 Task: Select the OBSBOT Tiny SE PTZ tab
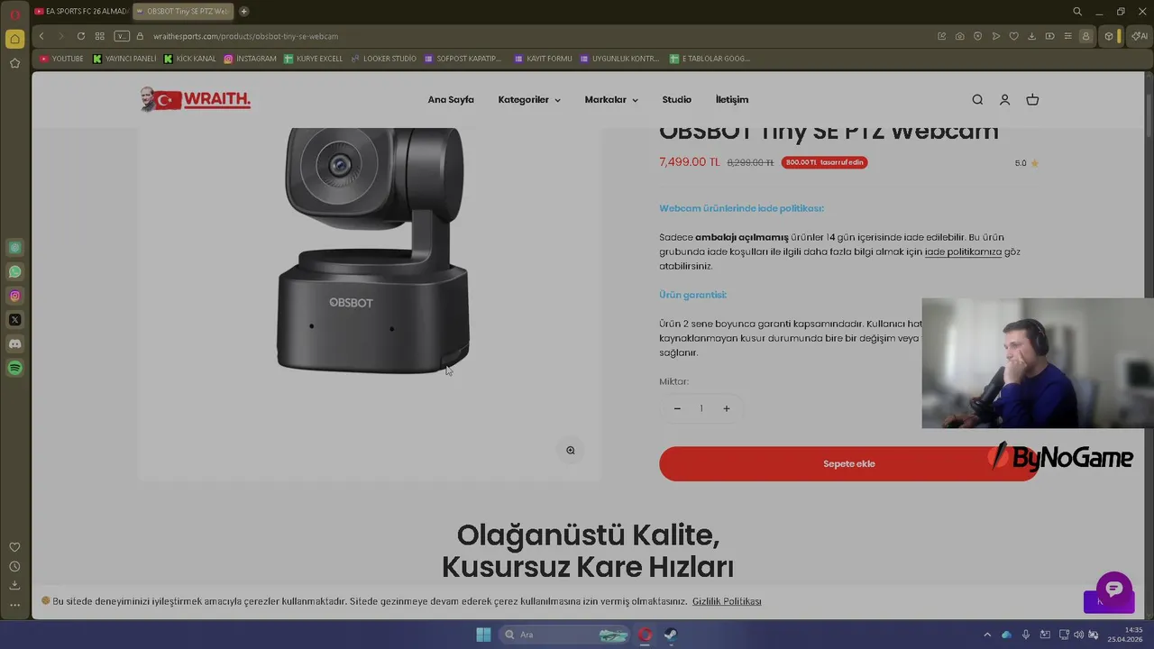[183, 12]
